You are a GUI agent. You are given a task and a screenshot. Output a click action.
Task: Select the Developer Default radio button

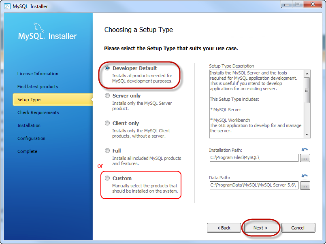(107, 68)
